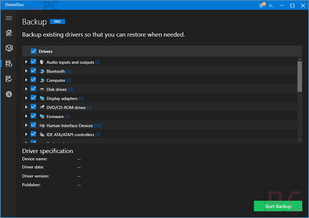The image size is (309, 218).
Task: Open the hamburger navigation menu
Action: (9, 18)
